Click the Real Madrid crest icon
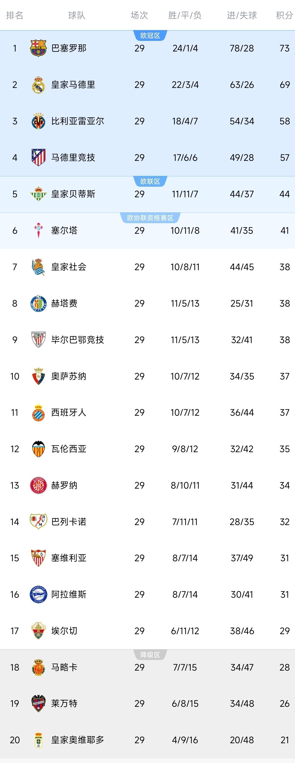 click(38, 85)
